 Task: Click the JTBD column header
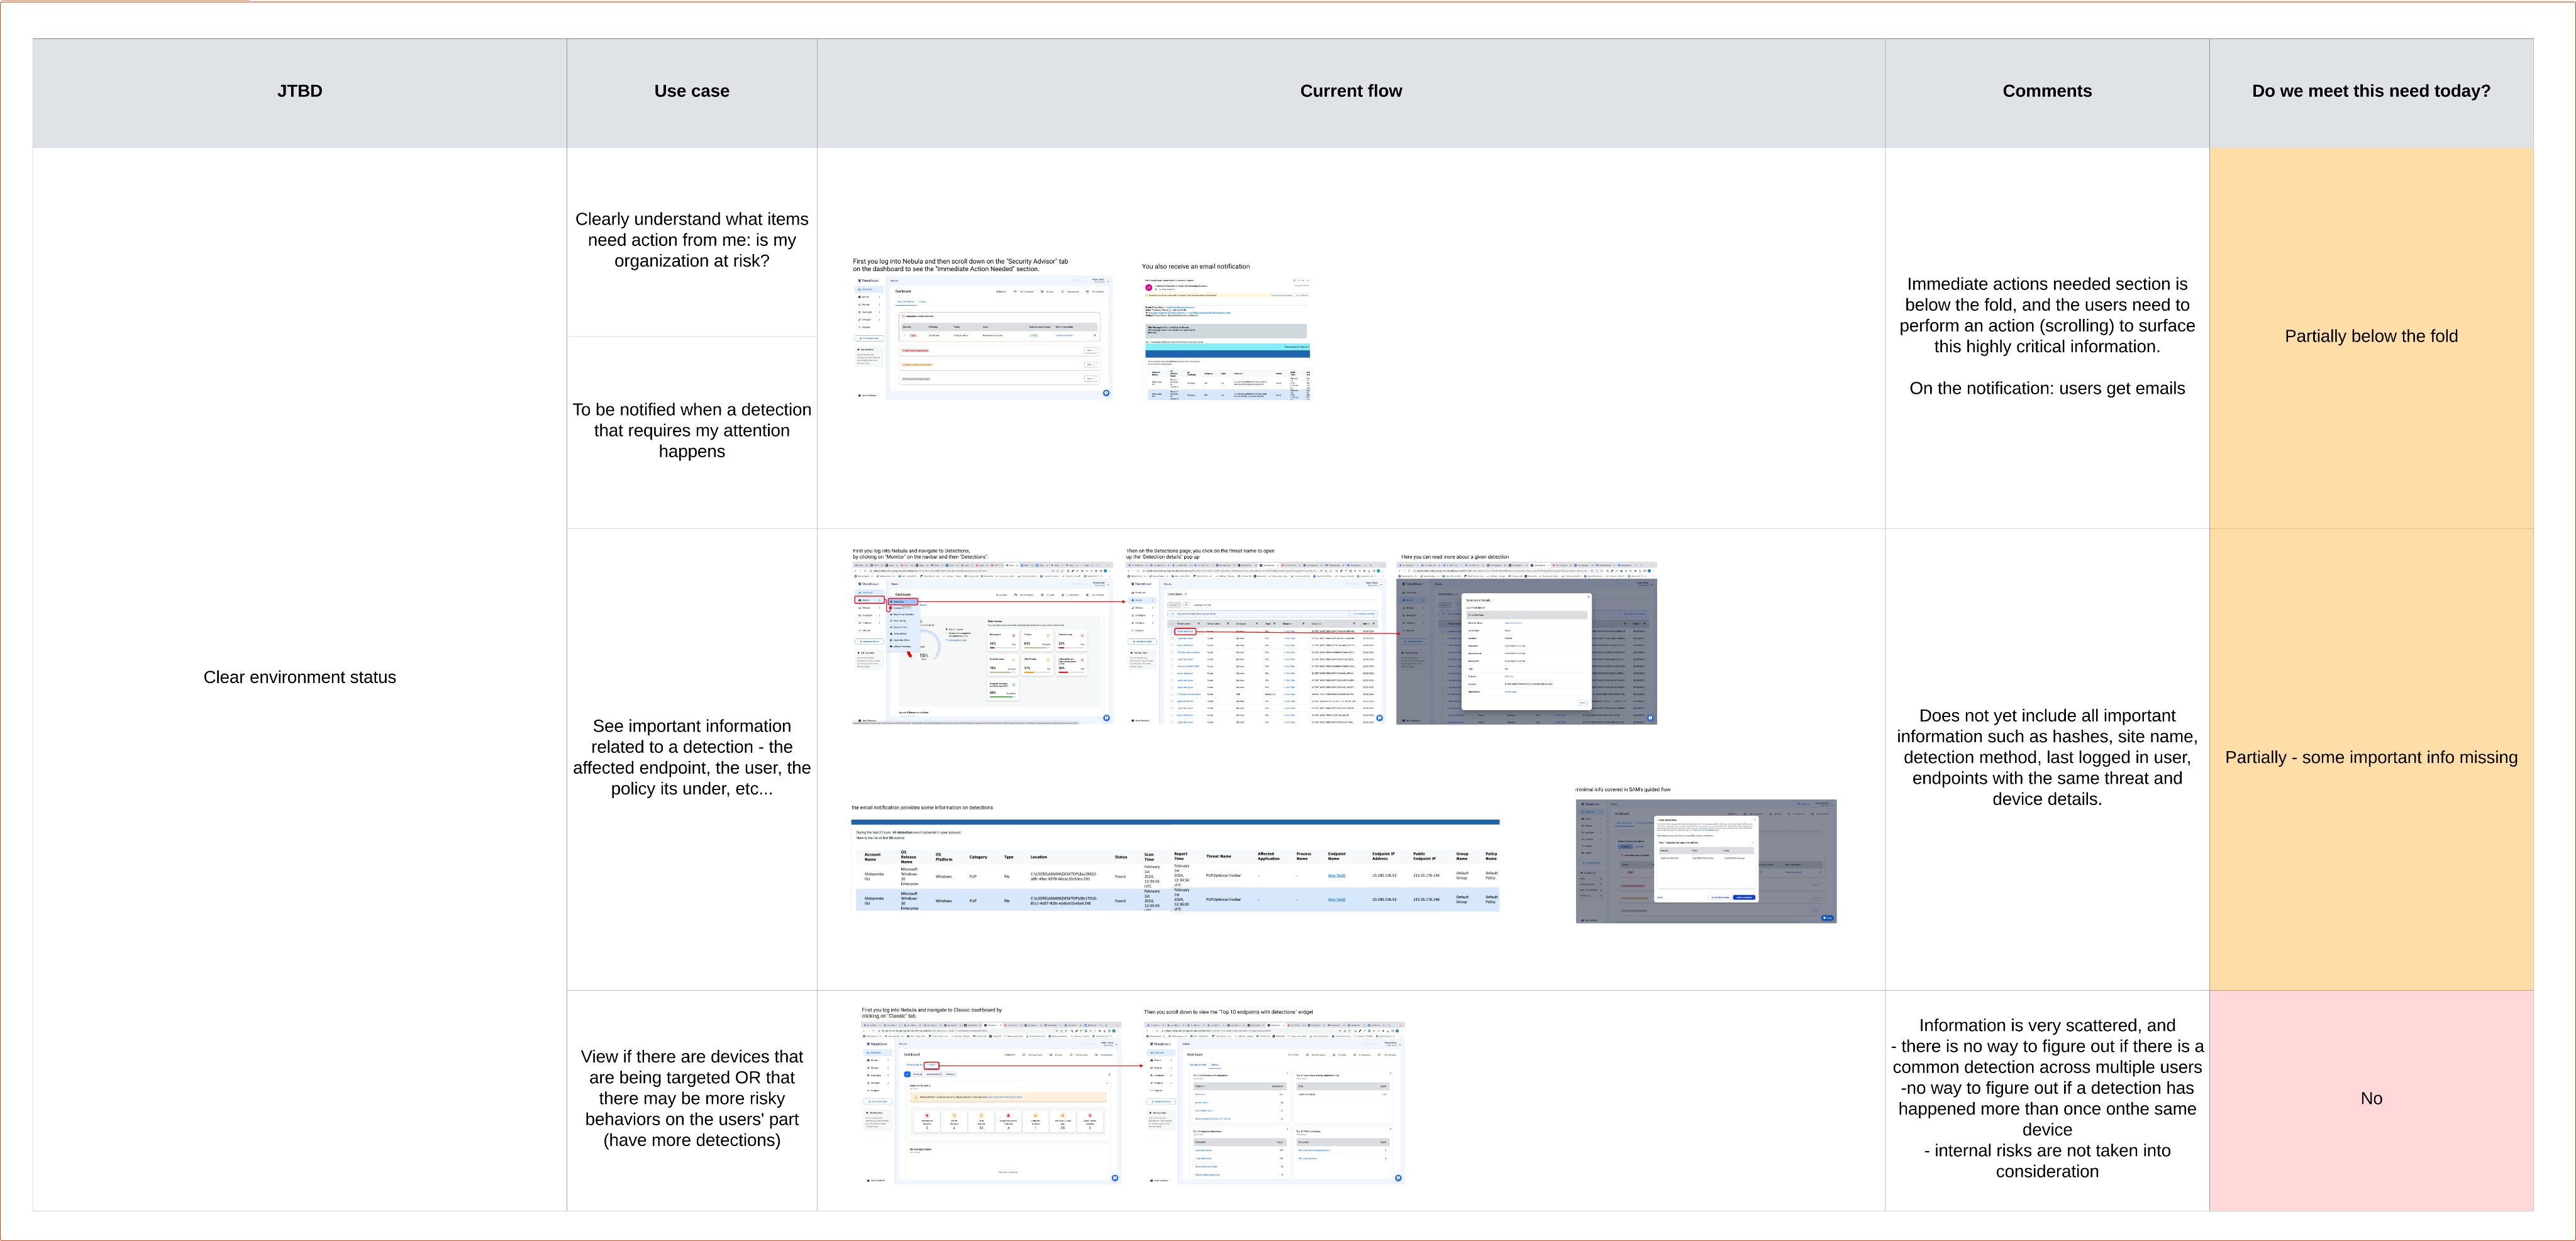click(299, 91)
